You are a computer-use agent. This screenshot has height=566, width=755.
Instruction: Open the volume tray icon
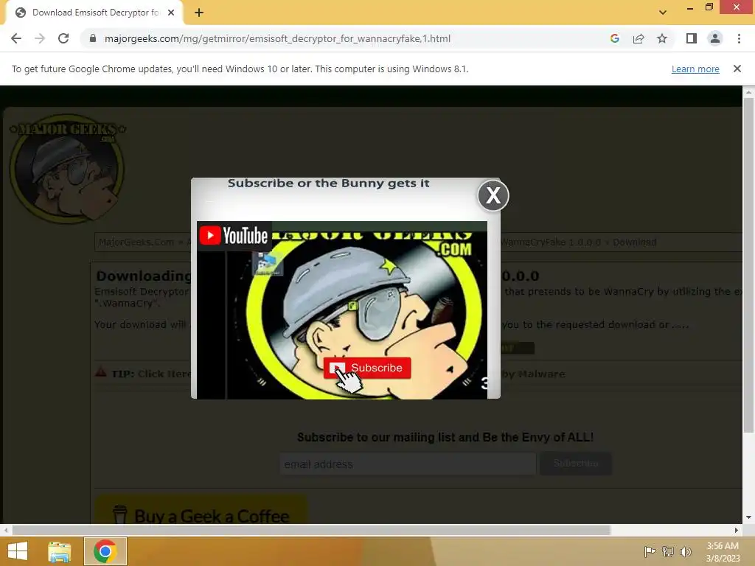pos(685,551)
